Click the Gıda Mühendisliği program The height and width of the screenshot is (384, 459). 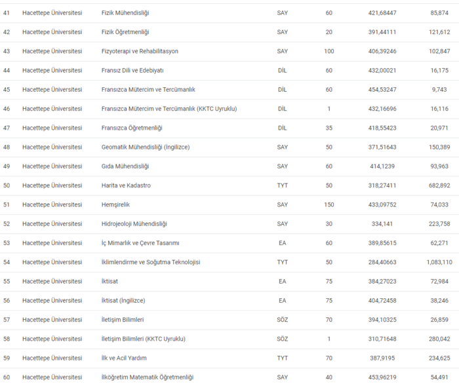(x=125, y=166)
